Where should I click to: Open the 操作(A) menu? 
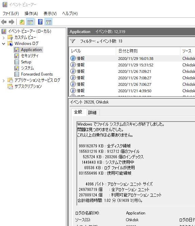click(31, 14)
